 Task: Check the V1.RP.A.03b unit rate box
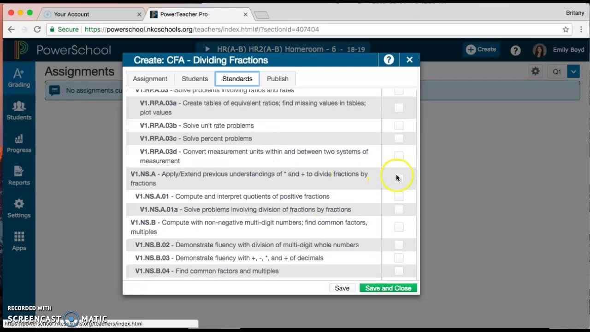[x=399, y=125]
